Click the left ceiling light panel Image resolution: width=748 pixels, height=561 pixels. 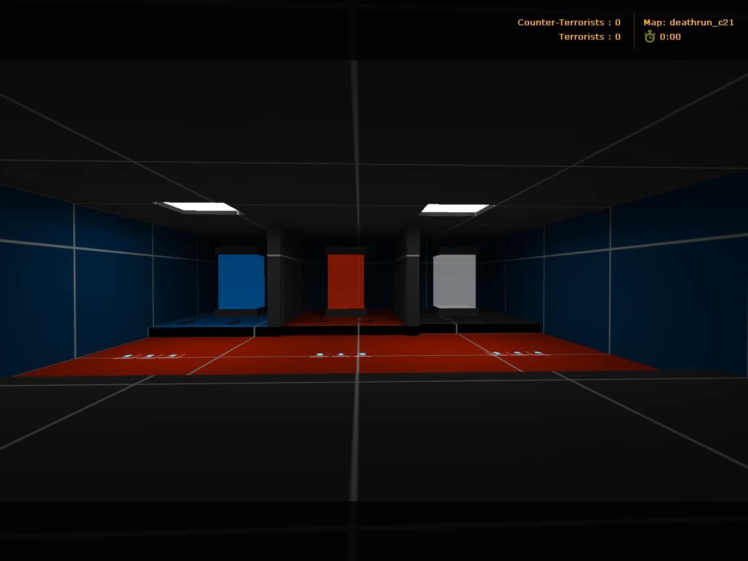coord(201,207)
